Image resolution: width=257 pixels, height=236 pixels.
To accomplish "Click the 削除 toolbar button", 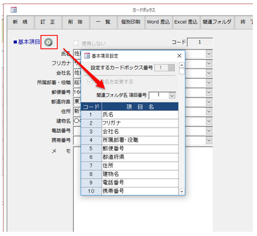I will coord(75,22).
